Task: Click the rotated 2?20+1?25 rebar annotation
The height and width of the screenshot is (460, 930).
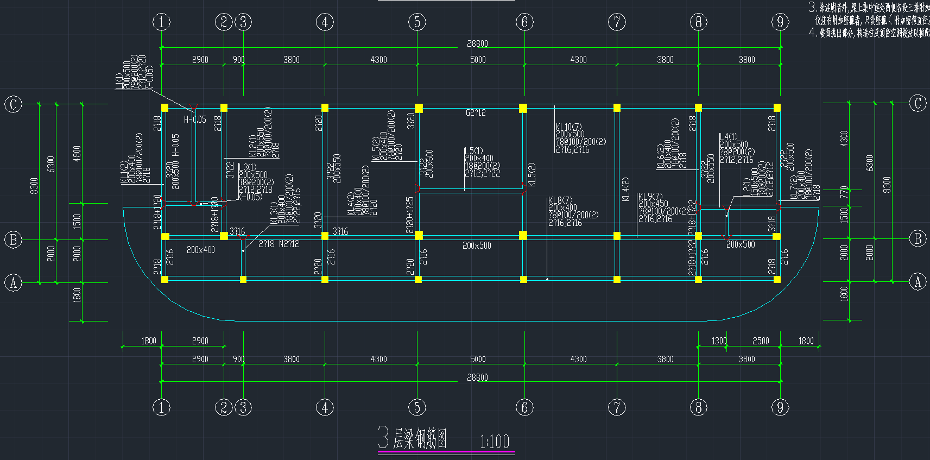Action: pos(410,215)
